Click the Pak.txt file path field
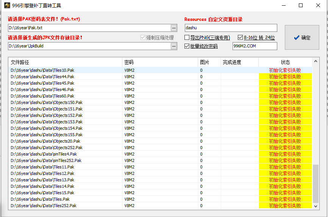328x217 pixels. point(89,28)
